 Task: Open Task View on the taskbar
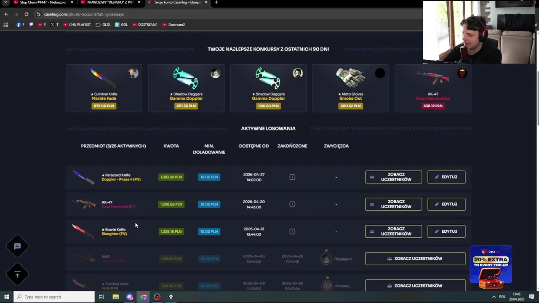tap(101, 297)
